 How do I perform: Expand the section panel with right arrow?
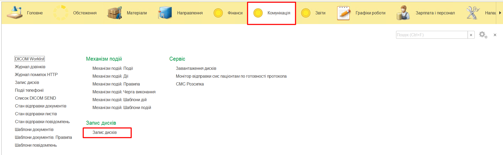click(500, 13)
